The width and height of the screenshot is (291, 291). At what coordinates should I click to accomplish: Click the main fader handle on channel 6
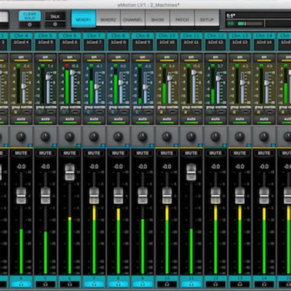tap(70, 172)
